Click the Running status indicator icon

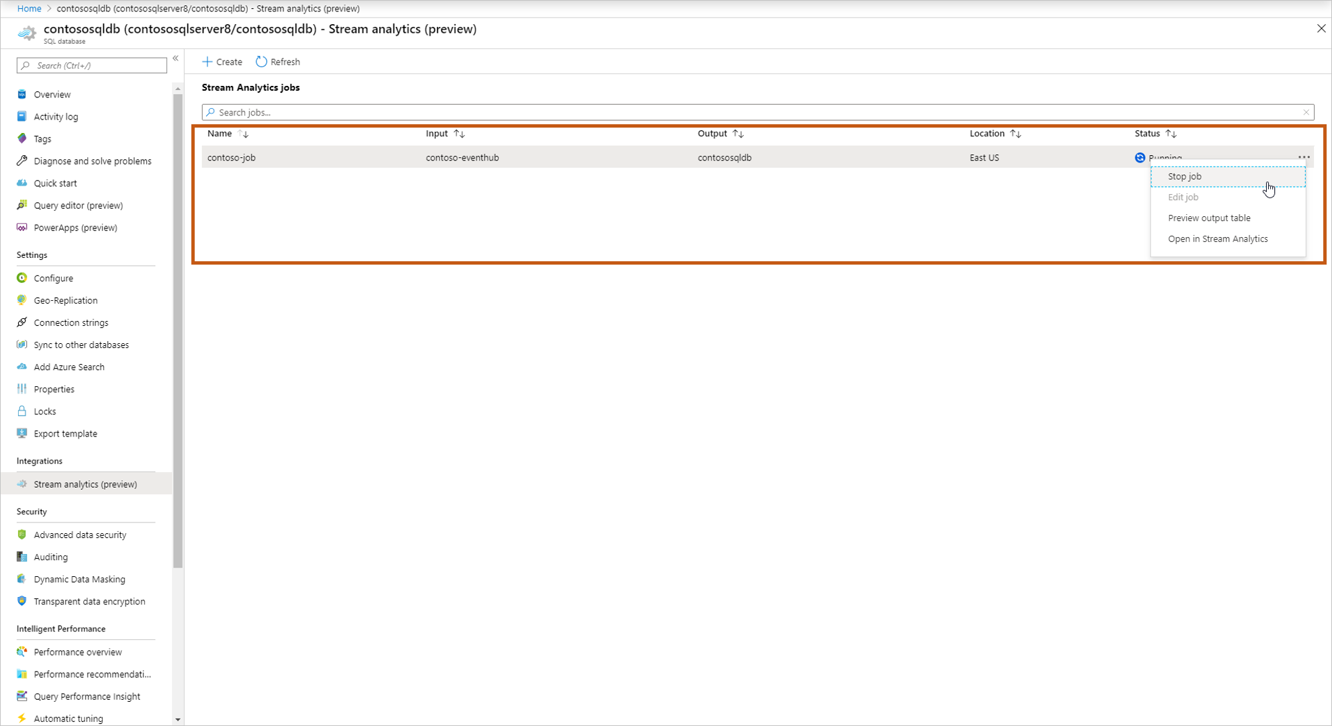pos(1139,157)
